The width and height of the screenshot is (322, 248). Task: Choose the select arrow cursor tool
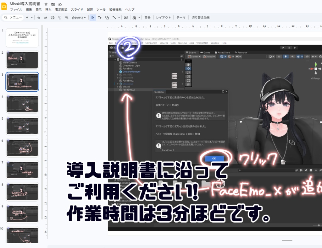coord(93,18)
